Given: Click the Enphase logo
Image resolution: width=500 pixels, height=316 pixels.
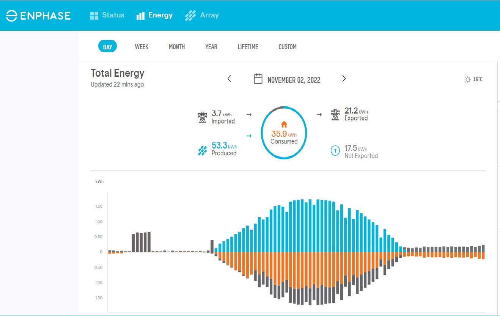Looking at the screenshot, I should [x=38, y=16].
